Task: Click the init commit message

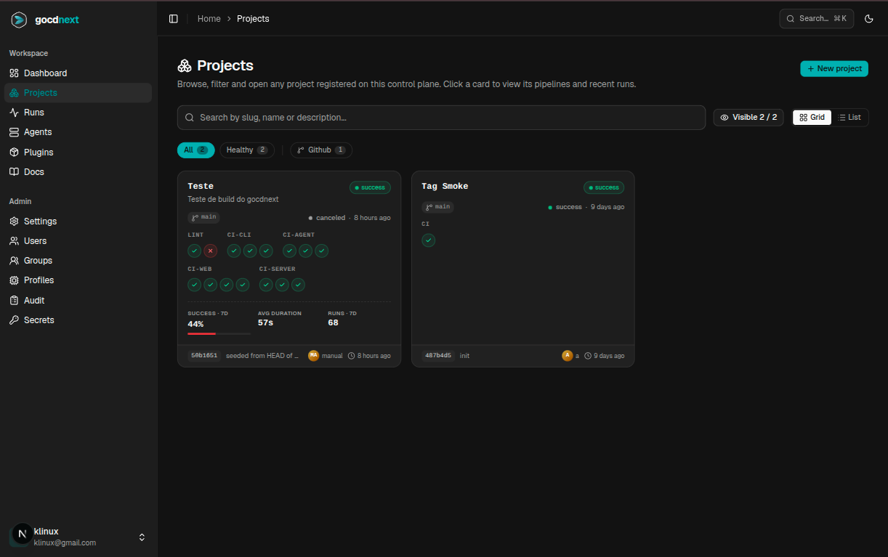Action: (x=464, y=356)
